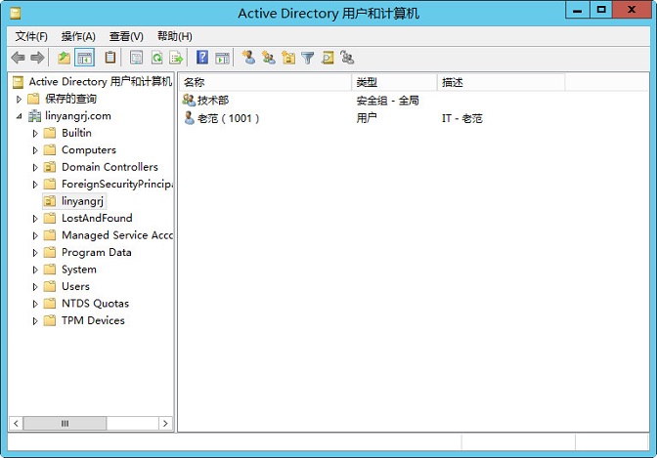Image resolution: width=657 pixels, height=458 pixels.
Task: Expand the LostAndFound node
Action: tap(35, 219)
